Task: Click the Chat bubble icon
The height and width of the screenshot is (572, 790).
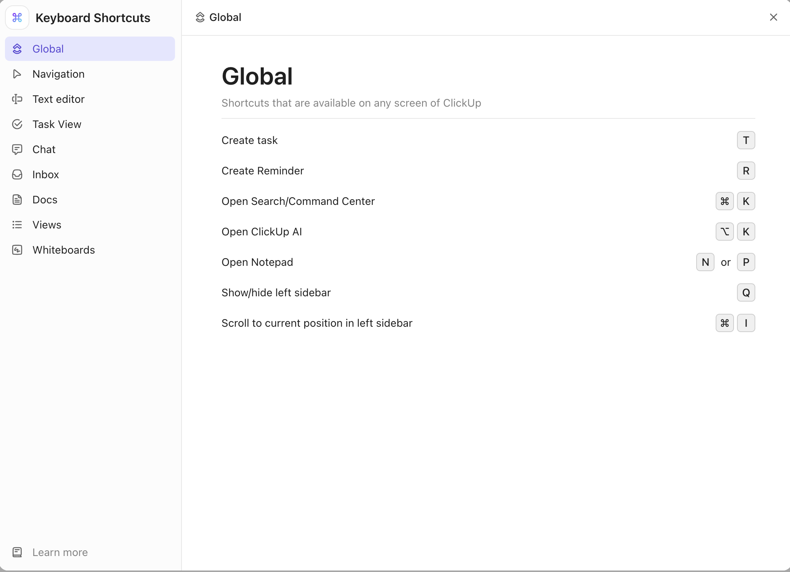Action: [17, 149]
